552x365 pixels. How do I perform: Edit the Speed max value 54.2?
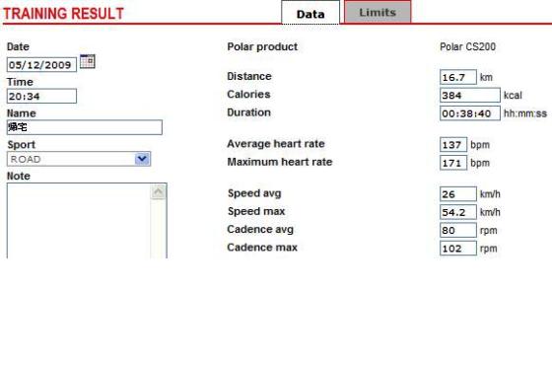(458, 212)
